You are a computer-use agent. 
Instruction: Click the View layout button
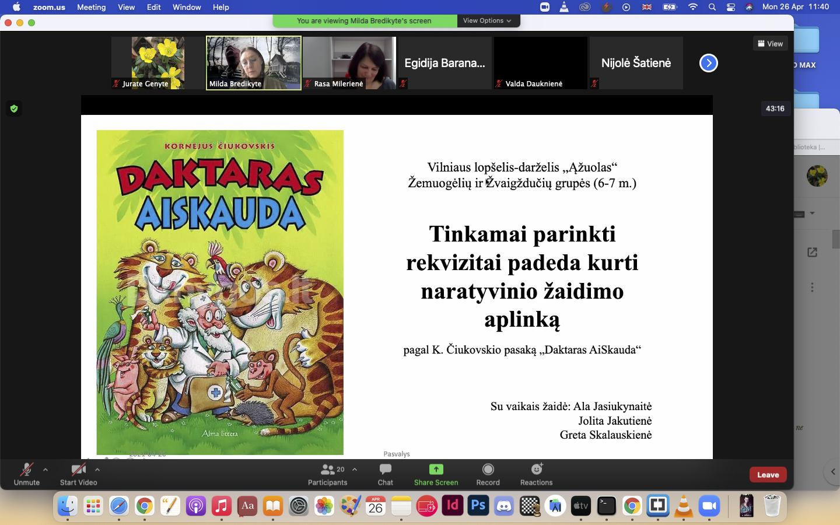pyautogui.click(x=771, y=44)
